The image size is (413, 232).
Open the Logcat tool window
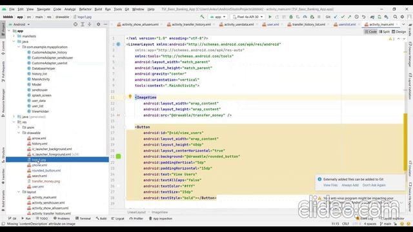click(117, 218)
